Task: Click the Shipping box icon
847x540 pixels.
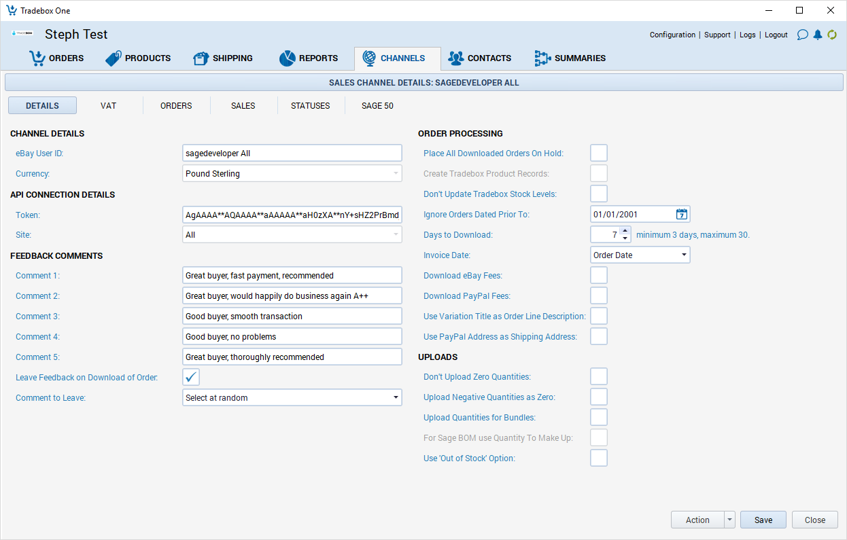Action: point(201,58)
